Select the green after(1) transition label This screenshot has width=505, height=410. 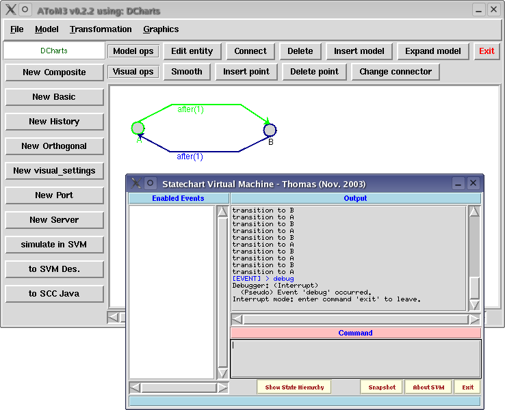190,109
